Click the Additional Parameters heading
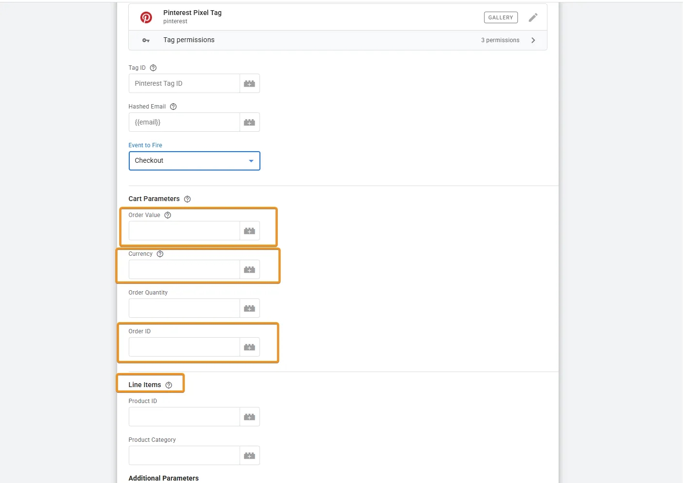 point(164,478)
